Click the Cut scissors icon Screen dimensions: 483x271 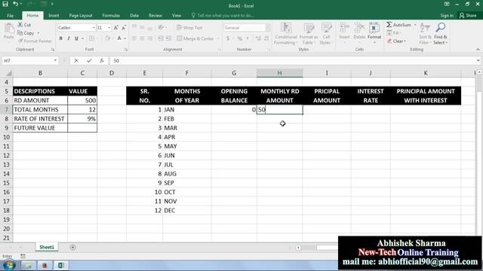(x=20, y=25)
